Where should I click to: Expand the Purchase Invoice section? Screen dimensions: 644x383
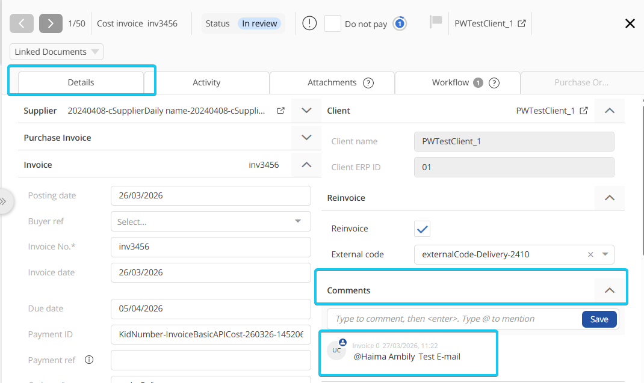click(x=306, y=138)
